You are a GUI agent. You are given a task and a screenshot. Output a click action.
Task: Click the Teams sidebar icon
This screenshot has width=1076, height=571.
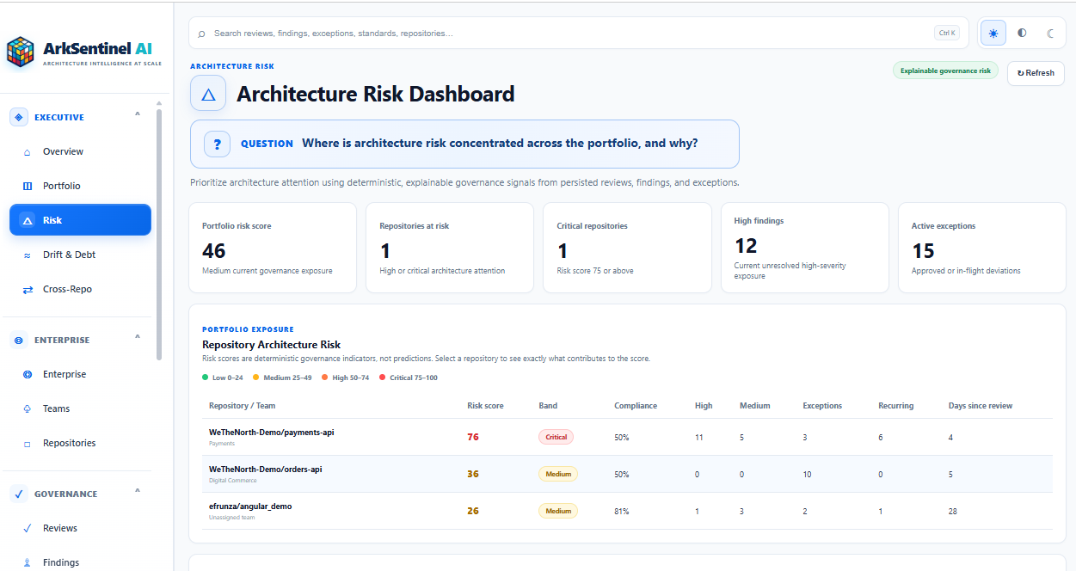tap(27, 409)
